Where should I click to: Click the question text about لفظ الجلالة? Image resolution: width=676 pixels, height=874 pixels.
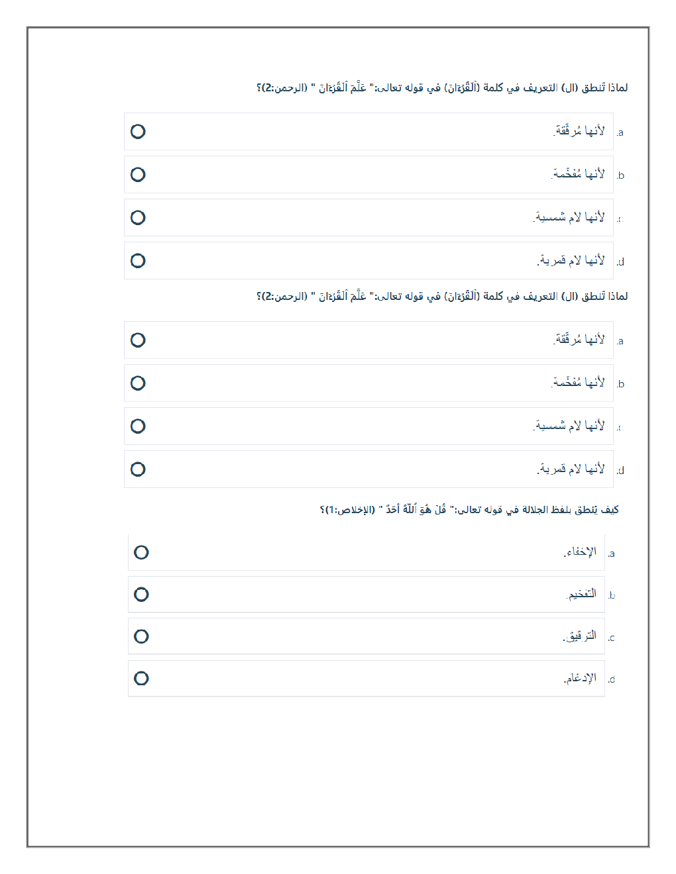[469, 510]
